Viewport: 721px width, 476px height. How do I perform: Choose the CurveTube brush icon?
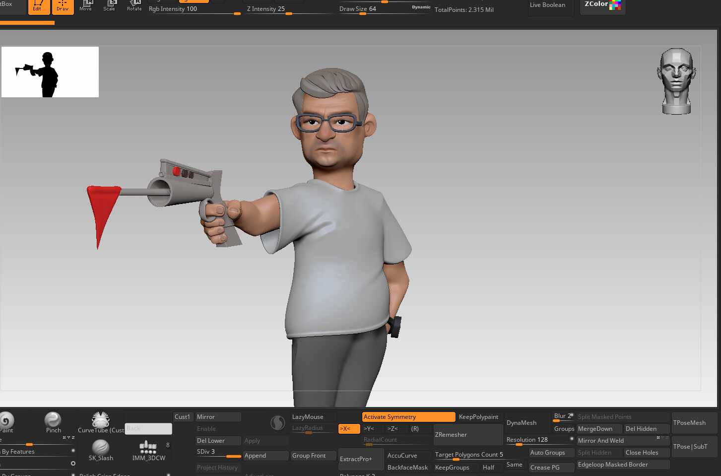click(101, 421)
